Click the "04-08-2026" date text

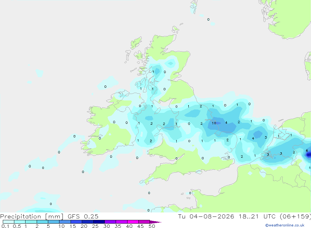(212, 216)
